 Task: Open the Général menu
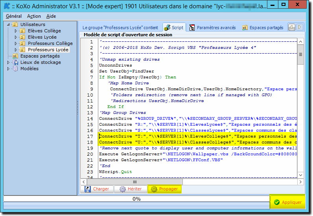[14, 16]
